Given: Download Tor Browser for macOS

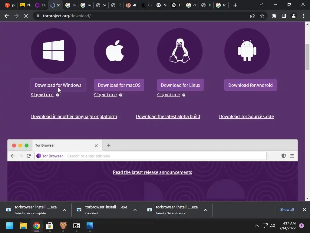Looking at the screenshot, I should coord(119,85).
